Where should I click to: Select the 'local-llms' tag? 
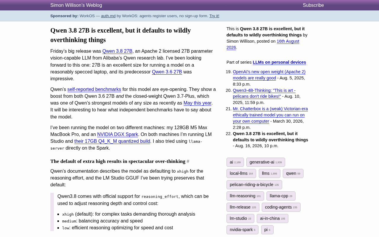pos(241,174)
